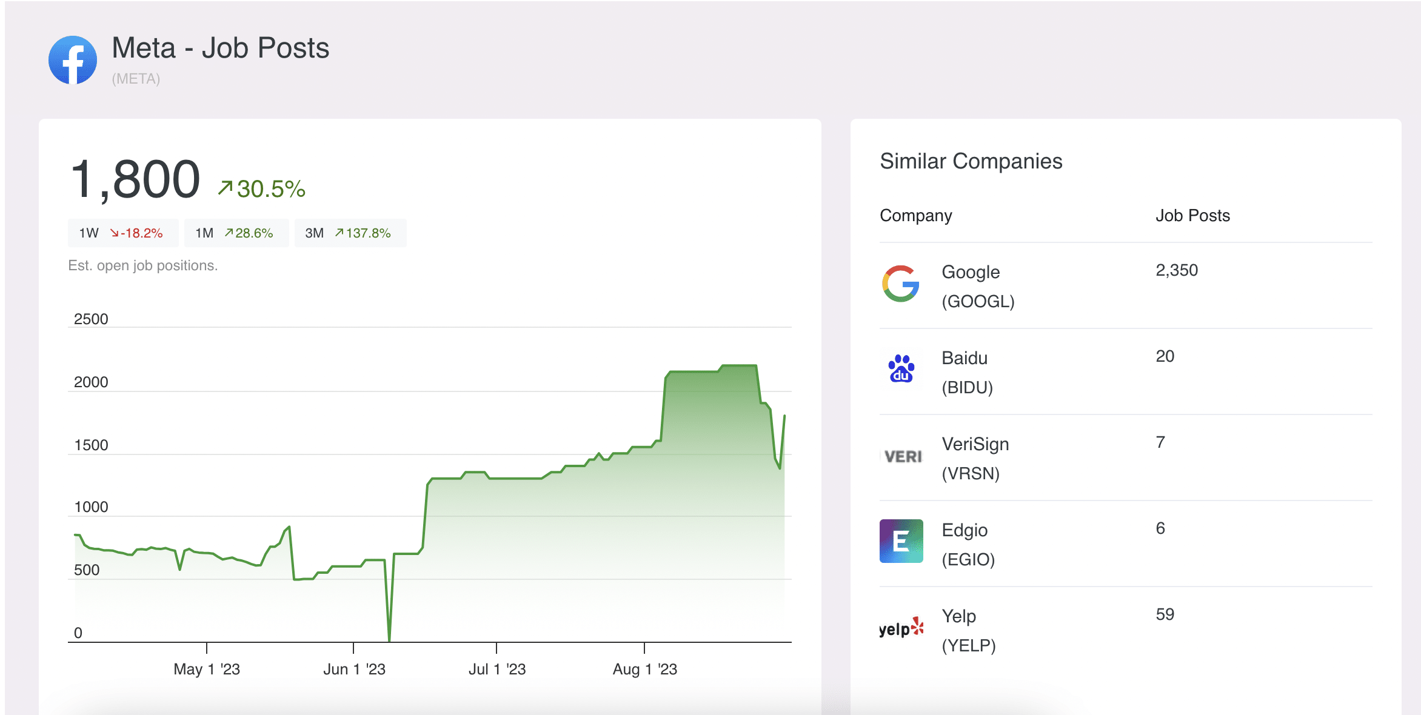1421x715 pixels.
Task: Open the Yelp (YELP) company link
Action: tap(969, 630)
